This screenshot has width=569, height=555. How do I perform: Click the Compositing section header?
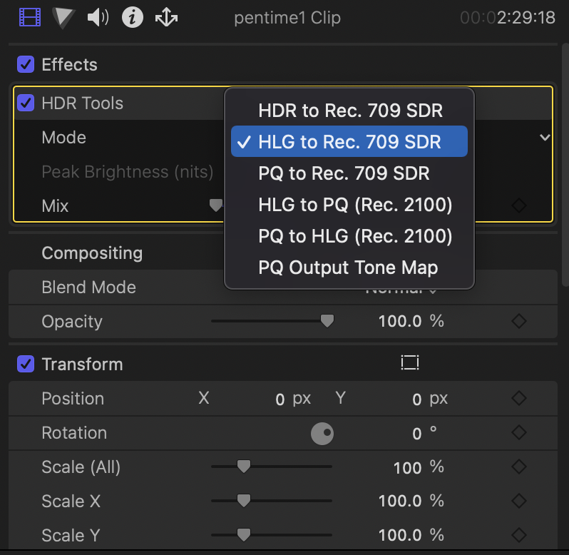92,253
